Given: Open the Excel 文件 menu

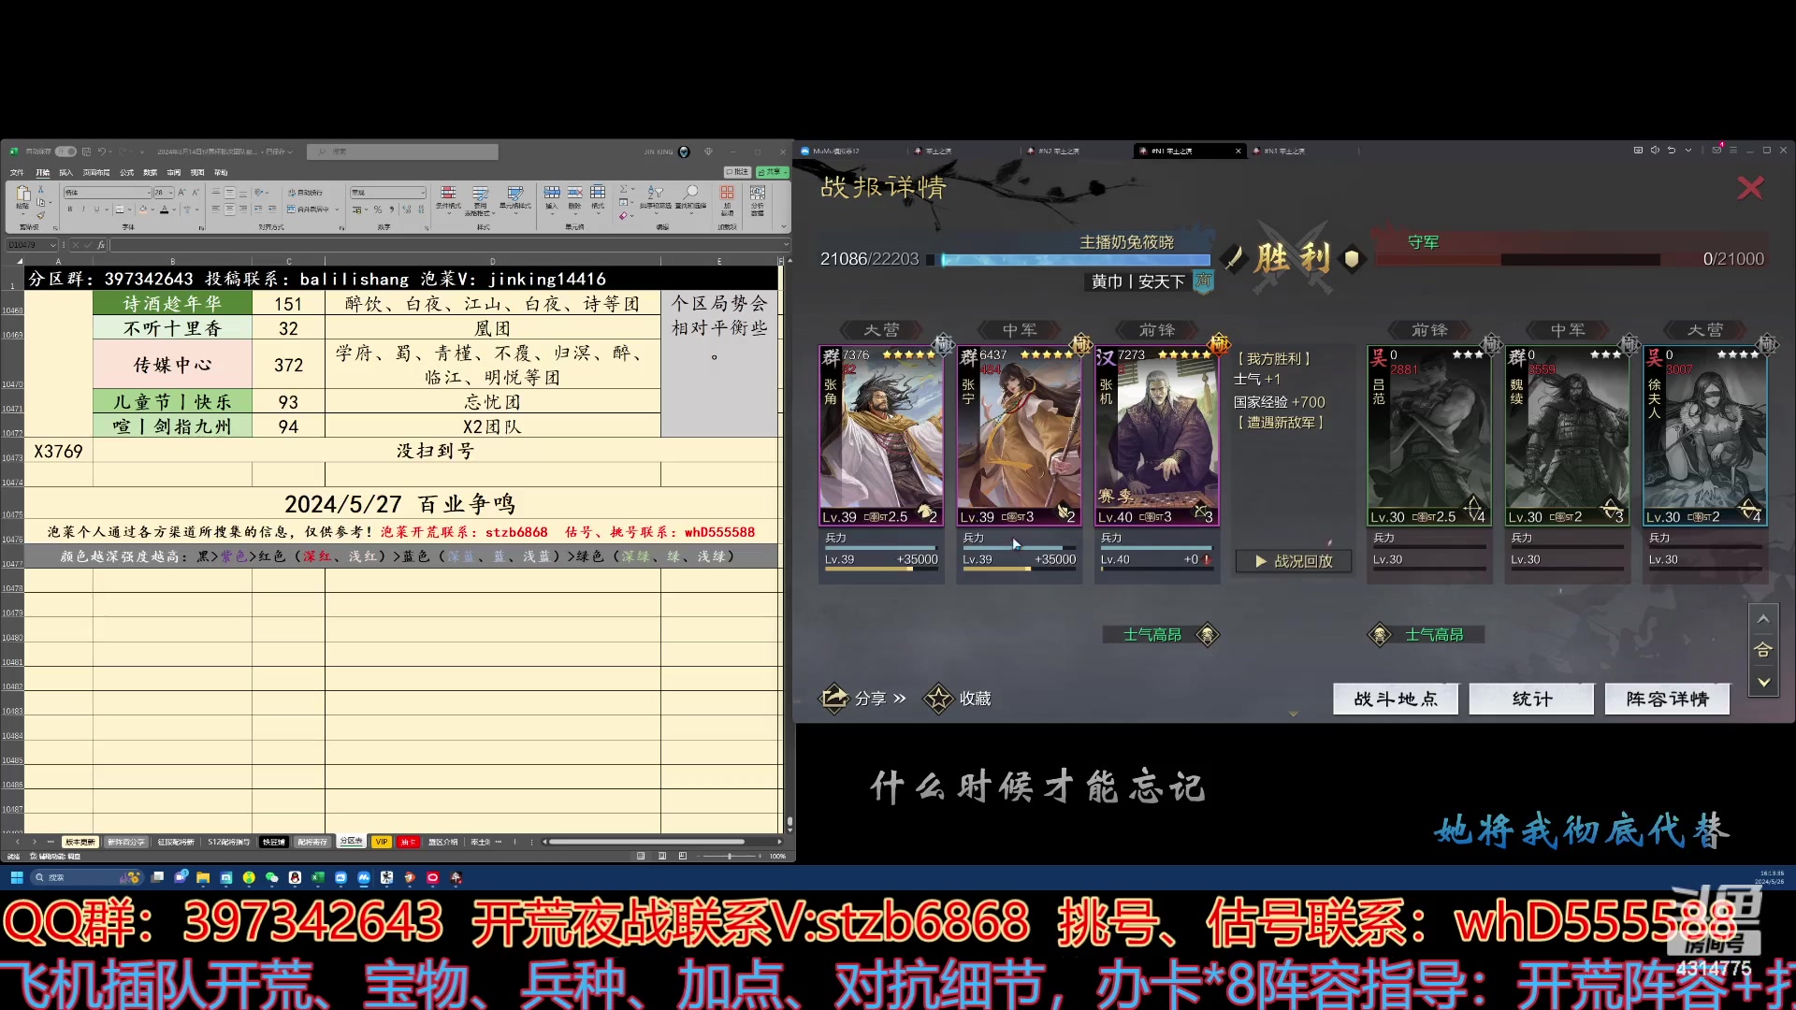Looking at the screenshot, I should coord(17,173).
